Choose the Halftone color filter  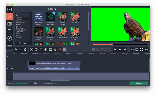[x=50, y=32]
